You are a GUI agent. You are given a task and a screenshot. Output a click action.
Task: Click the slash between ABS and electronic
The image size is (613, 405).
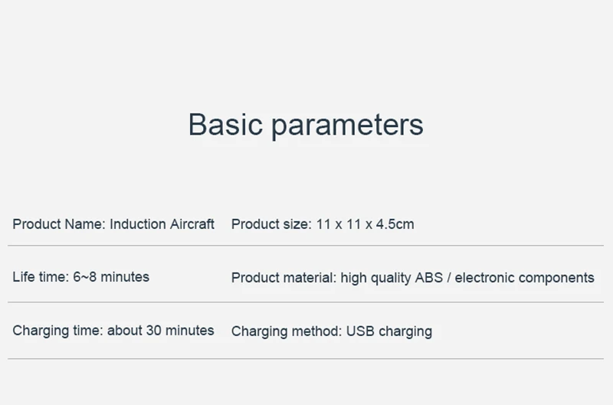click(x=449, y=278)
